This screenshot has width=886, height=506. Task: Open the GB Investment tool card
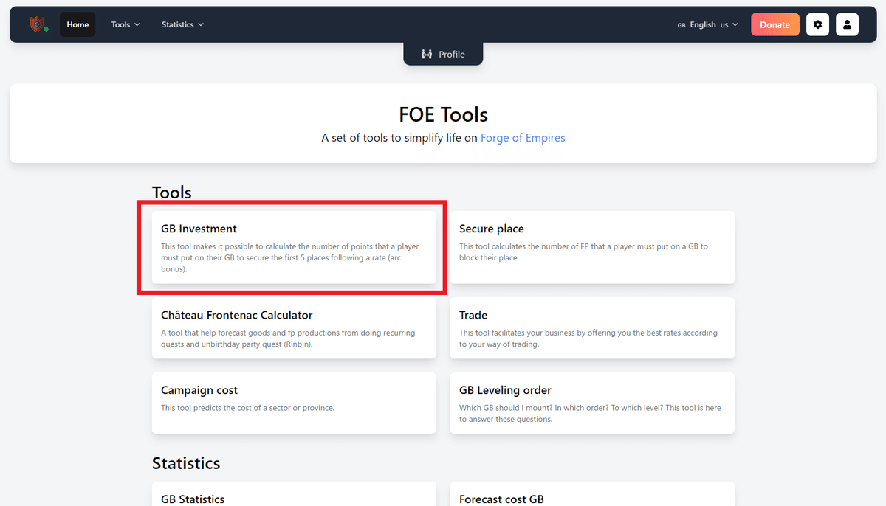[x=294, y=247]
